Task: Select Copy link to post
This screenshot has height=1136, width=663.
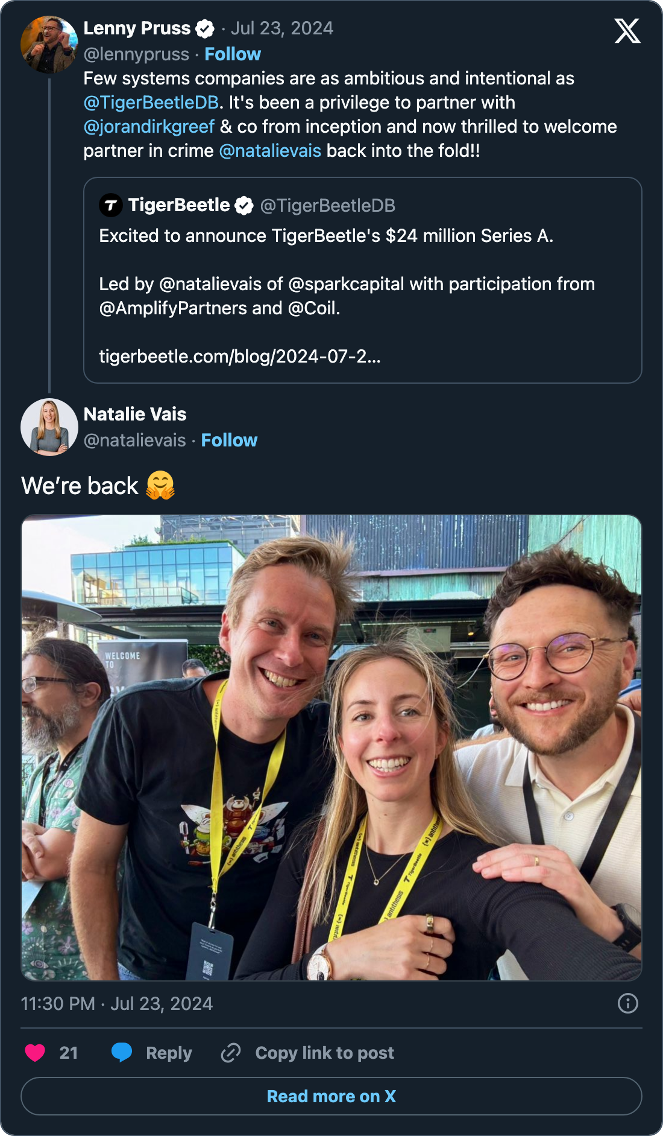Action: [x=324, y=1053]
